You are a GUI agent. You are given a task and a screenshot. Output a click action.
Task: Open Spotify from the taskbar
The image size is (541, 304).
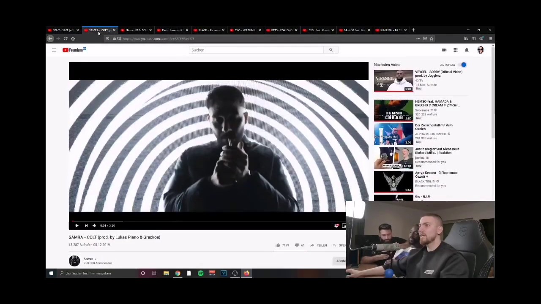point(200,273)
